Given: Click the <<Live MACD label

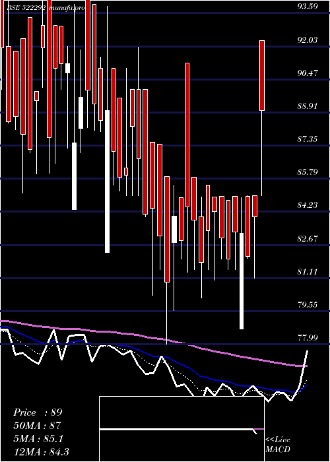Looking at the screenshot, I should 278,444.
